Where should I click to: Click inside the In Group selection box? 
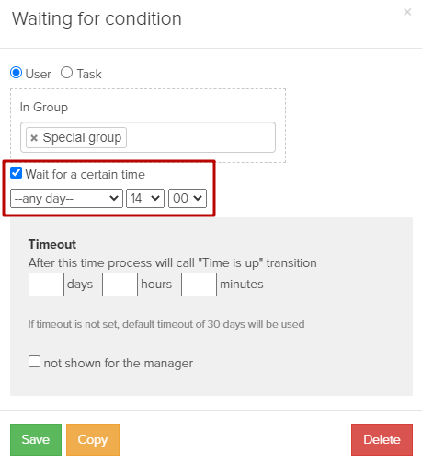pyautogui.click(x=200, y=137)
